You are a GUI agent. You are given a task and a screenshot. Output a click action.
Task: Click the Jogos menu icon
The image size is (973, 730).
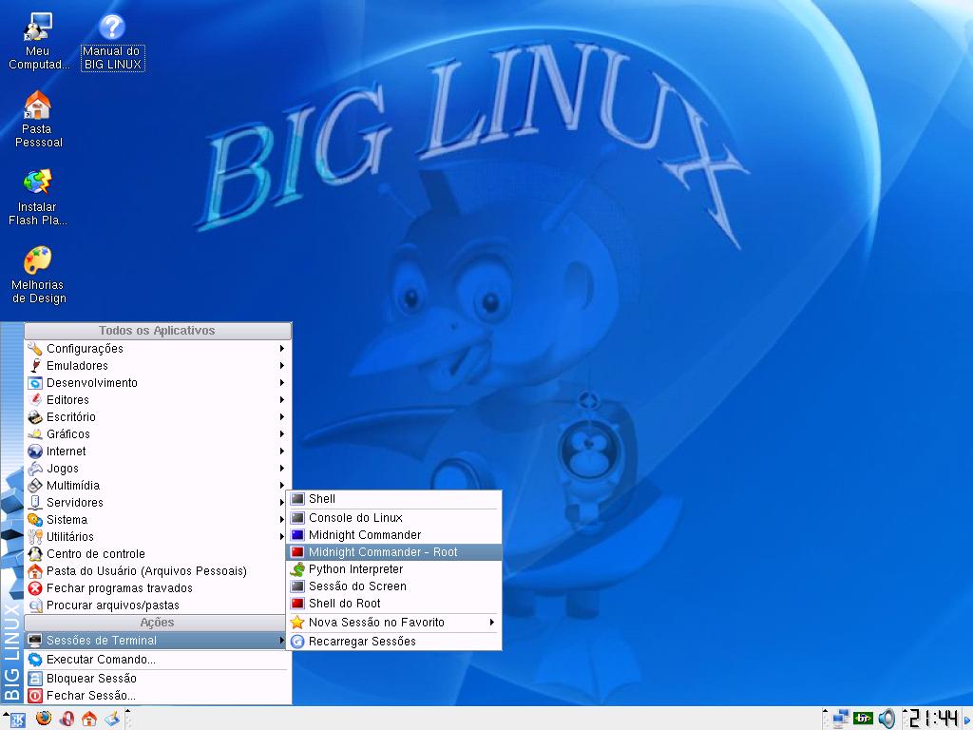point(35,468)
